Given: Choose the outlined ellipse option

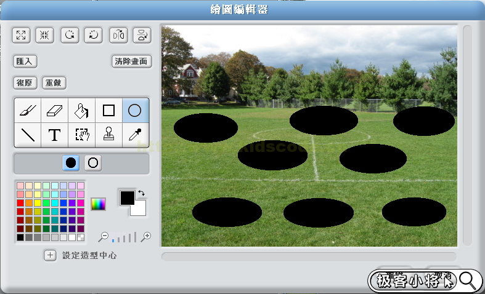Looking at the screenshot, I should pyautogui.click(x=93, y=163).
